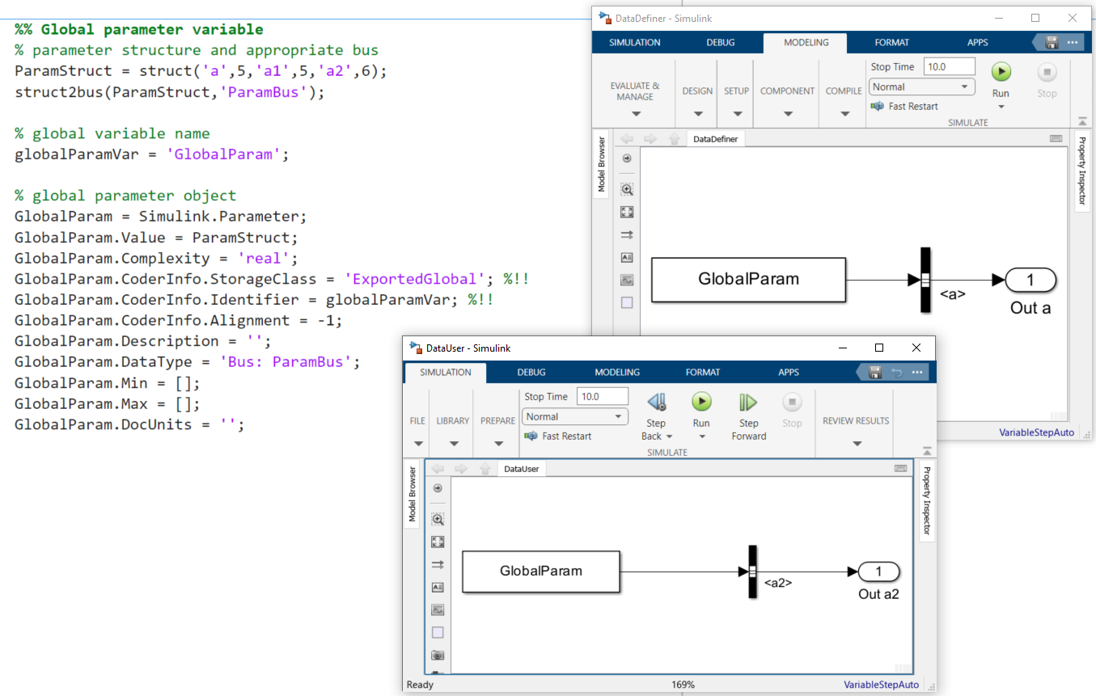Click save icon in DataDefiner toolstrip
1096x696 pixels.
pos(1052,43)
